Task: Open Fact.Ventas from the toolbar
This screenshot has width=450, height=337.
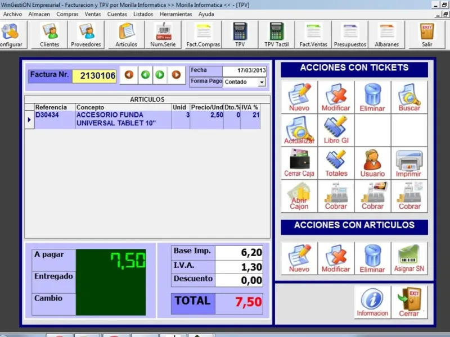Action: coord(313,35)
